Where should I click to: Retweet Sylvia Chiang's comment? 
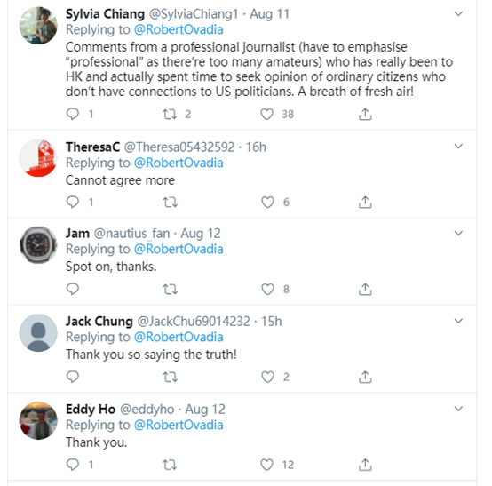(x=170, y=115)
